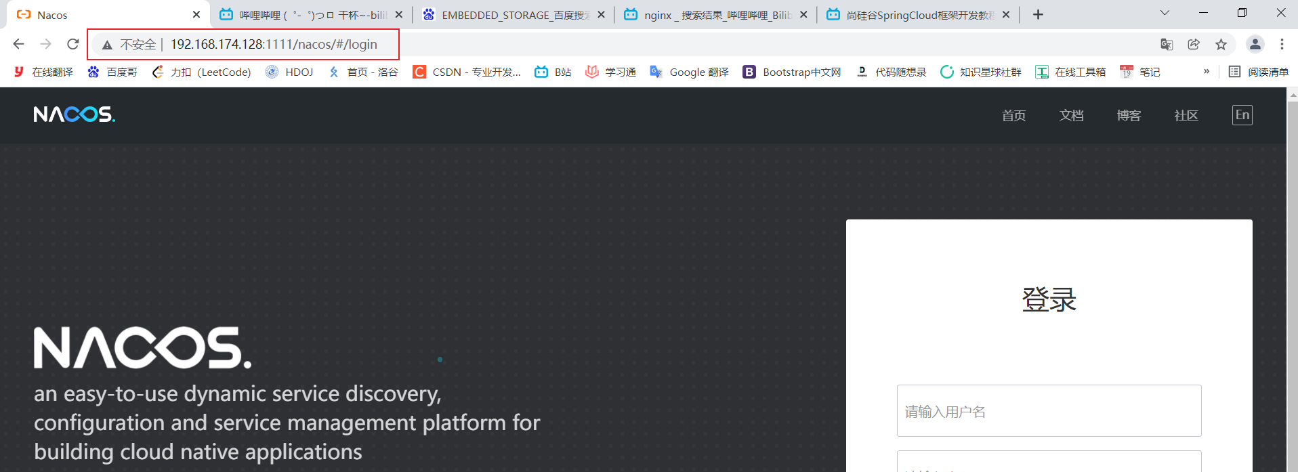Close the EMBEDDED_STORAGE tab
The height and width of the screenshot is (472, 1298).
click(601, 14)
